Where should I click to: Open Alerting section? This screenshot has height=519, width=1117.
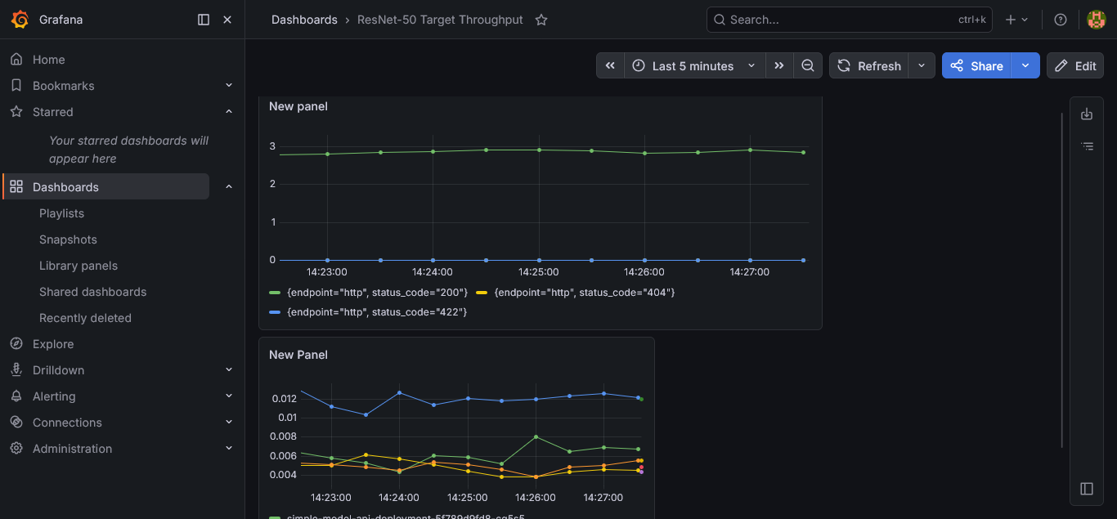[x=54, y=396]
